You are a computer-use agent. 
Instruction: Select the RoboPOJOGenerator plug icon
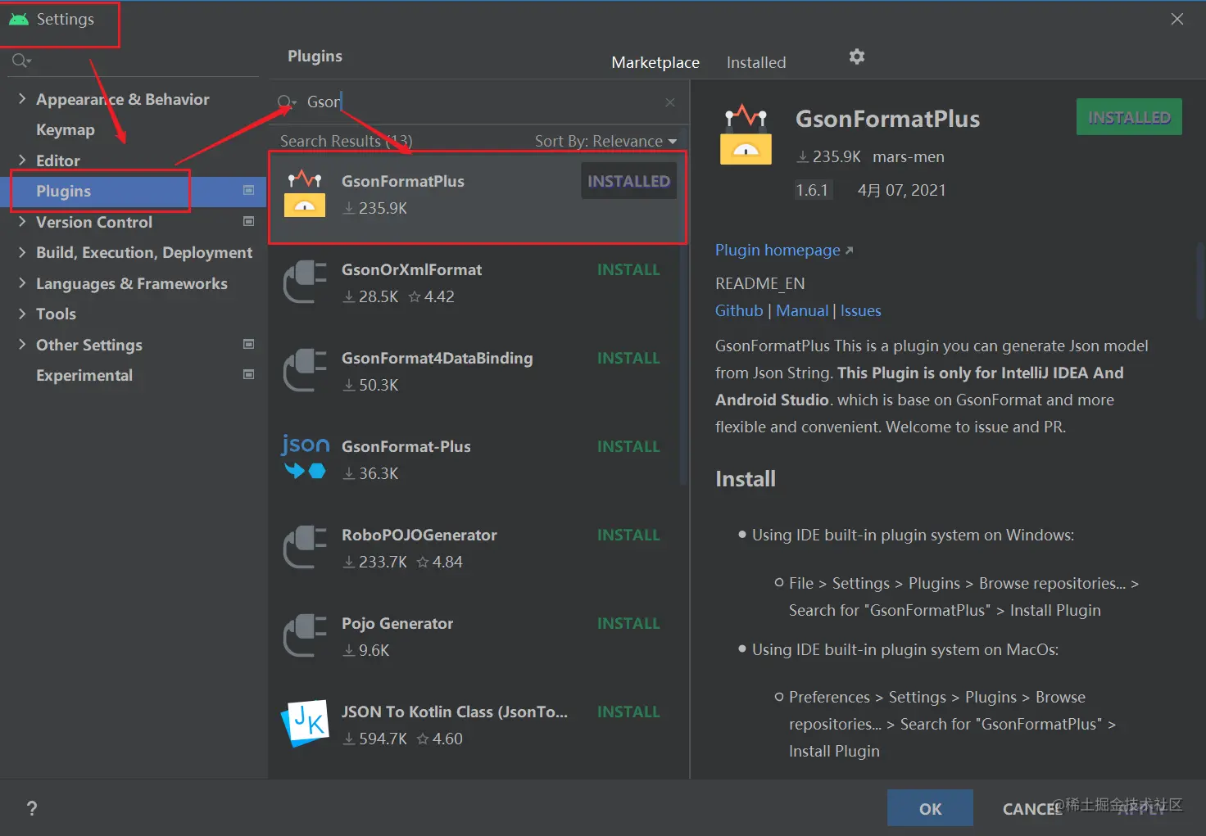point(305,548)
